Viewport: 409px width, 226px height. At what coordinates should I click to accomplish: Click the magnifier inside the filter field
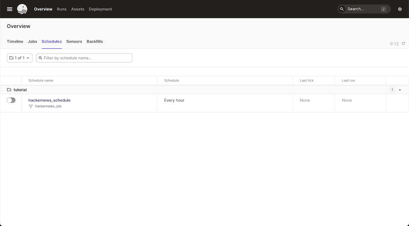click(x=40, y=57)
